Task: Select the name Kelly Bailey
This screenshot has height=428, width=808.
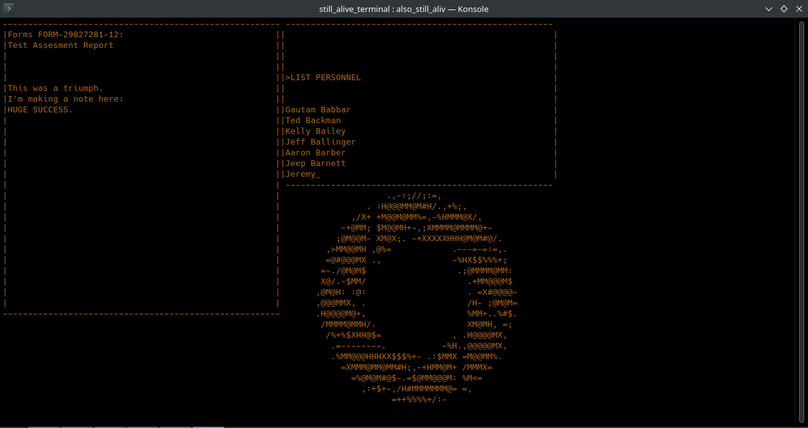Action: 316,131
